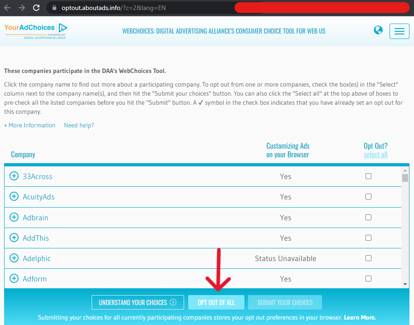Click Opt Out Of All button
The height and width of the screenshot is (325, 414).
216,302
